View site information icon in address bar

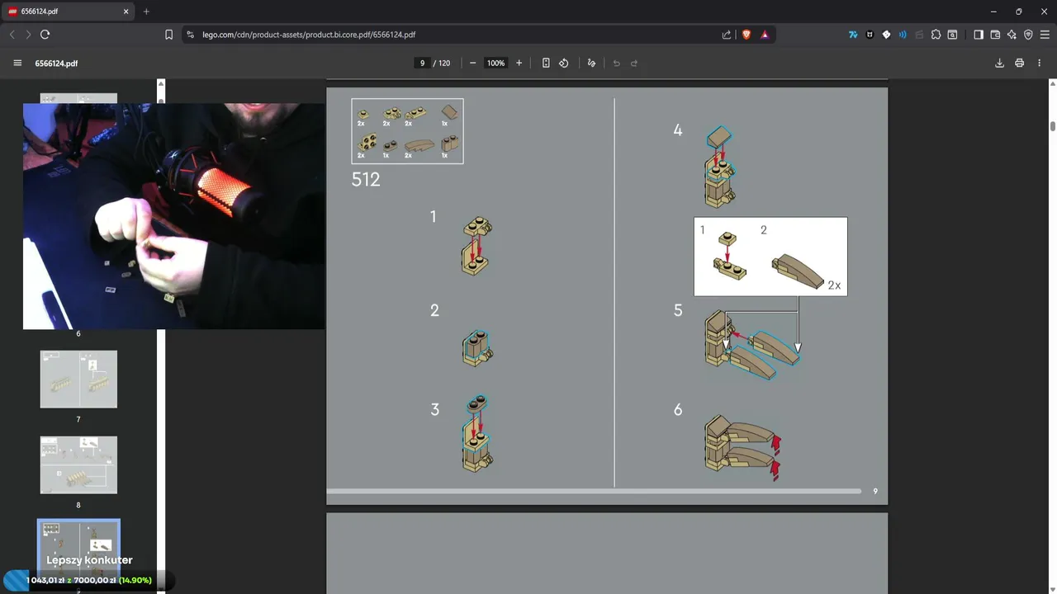pos(190,35)
